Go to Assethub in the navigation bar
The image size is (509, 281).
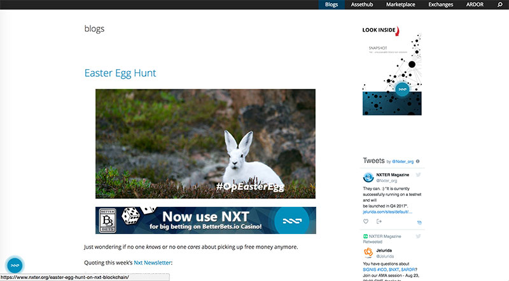[362, 4]
